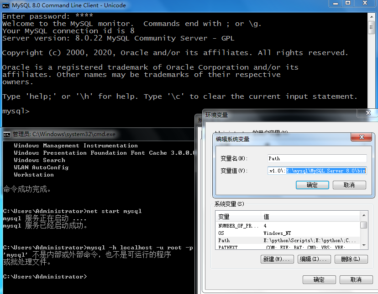Confirm with 确定 in 编辑系统变量 dialog
378x294 pixels.
point(312,185)
